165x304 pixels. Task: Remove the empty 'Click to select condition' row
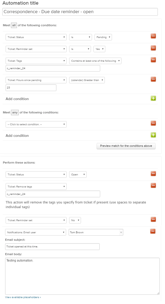[x=153, y=123]
